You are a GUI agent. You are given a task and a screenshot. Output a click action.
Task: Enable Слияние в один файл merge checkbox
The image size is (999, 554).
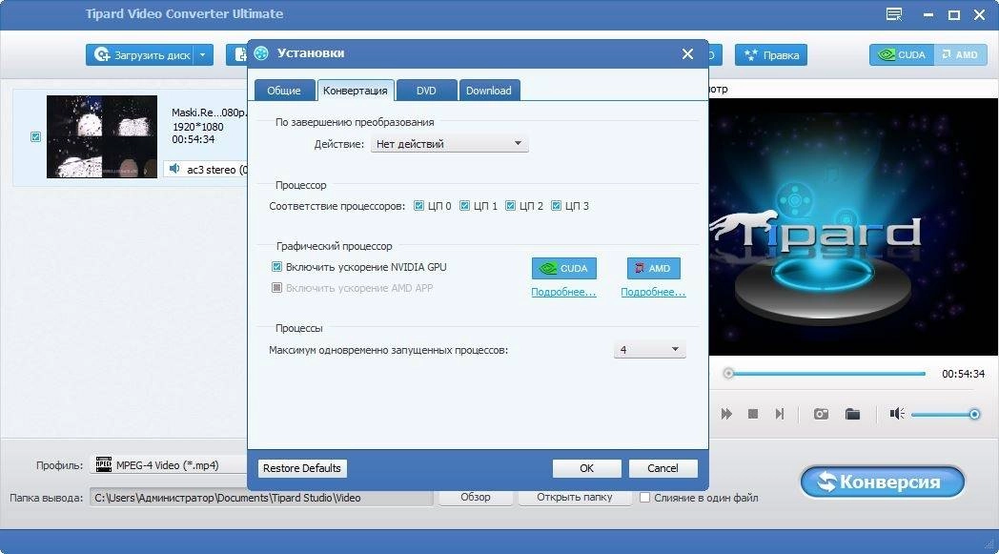click(x=644, y=497)
